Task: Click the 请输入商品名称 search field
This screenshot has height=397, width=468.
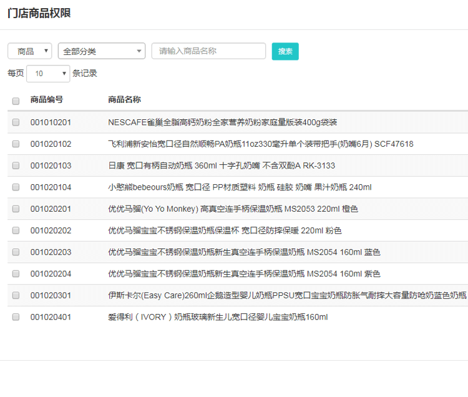Action: 208,51
